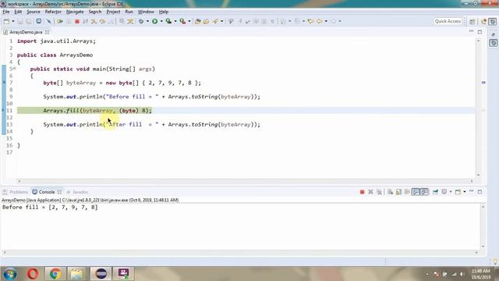Viewport: 499px width, 281px height.
Task: Open Display Selected Console dropdown arrow
Action: coord(451,192)
